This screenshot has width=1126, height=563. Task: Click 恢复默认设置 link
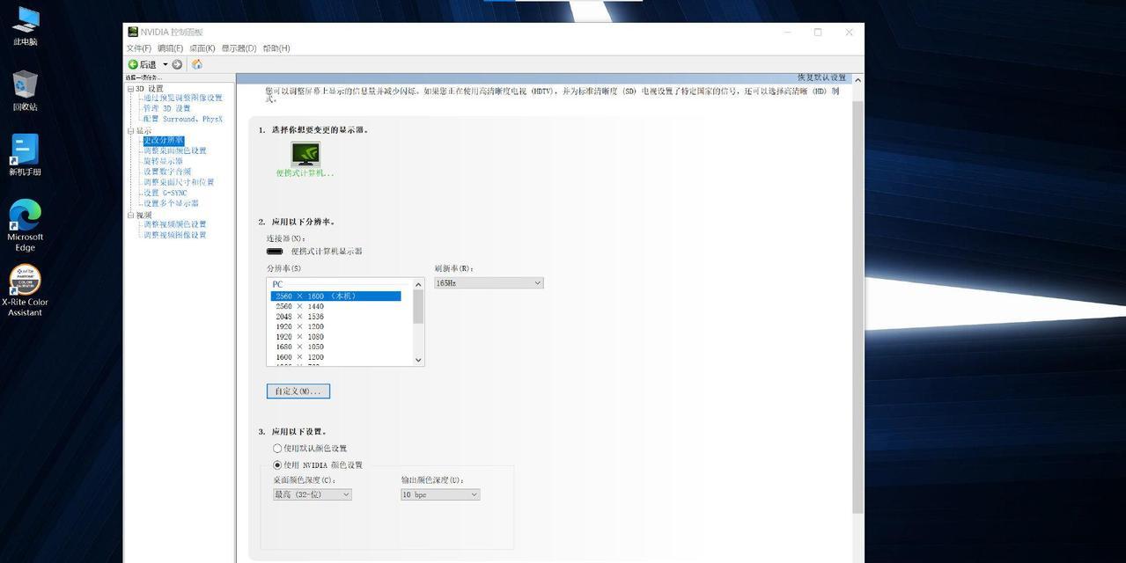pos(821,77)
